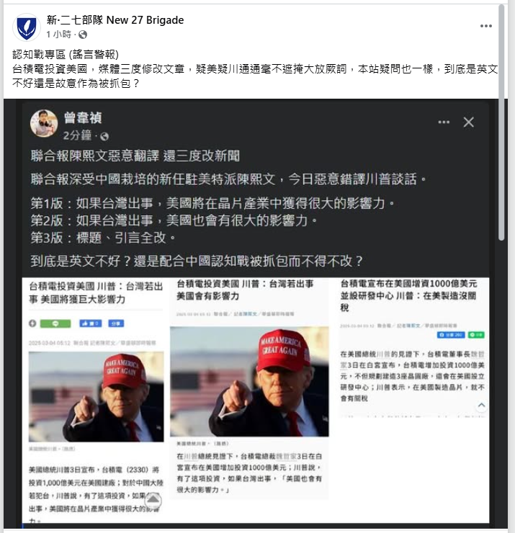Click the public globe privacy icon
The width and height of the screenshot is (515, 533).
click(x=83, y=35)
